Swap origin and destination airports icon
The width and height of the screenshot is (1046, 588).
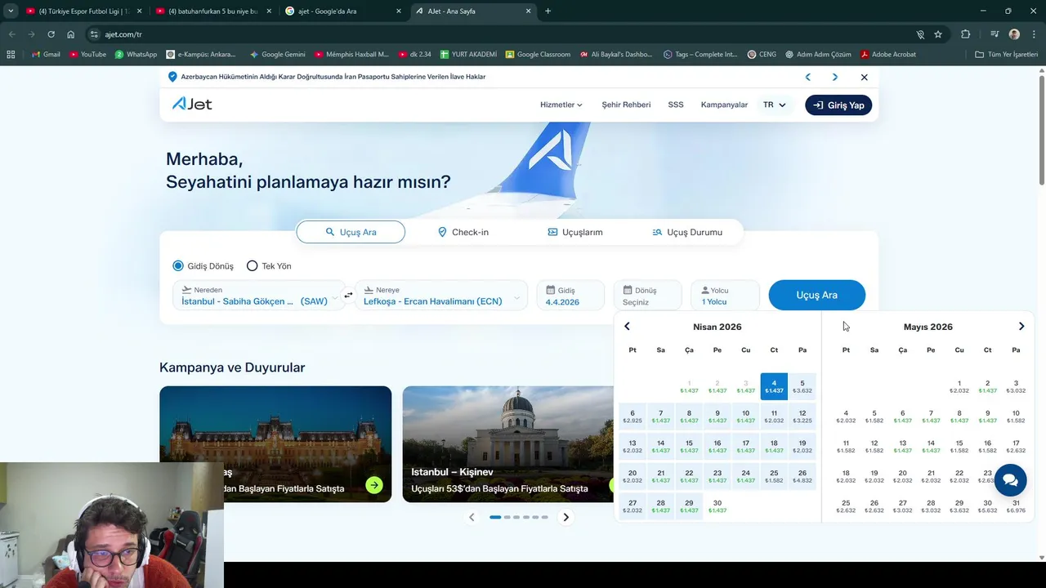click(348, 296)
